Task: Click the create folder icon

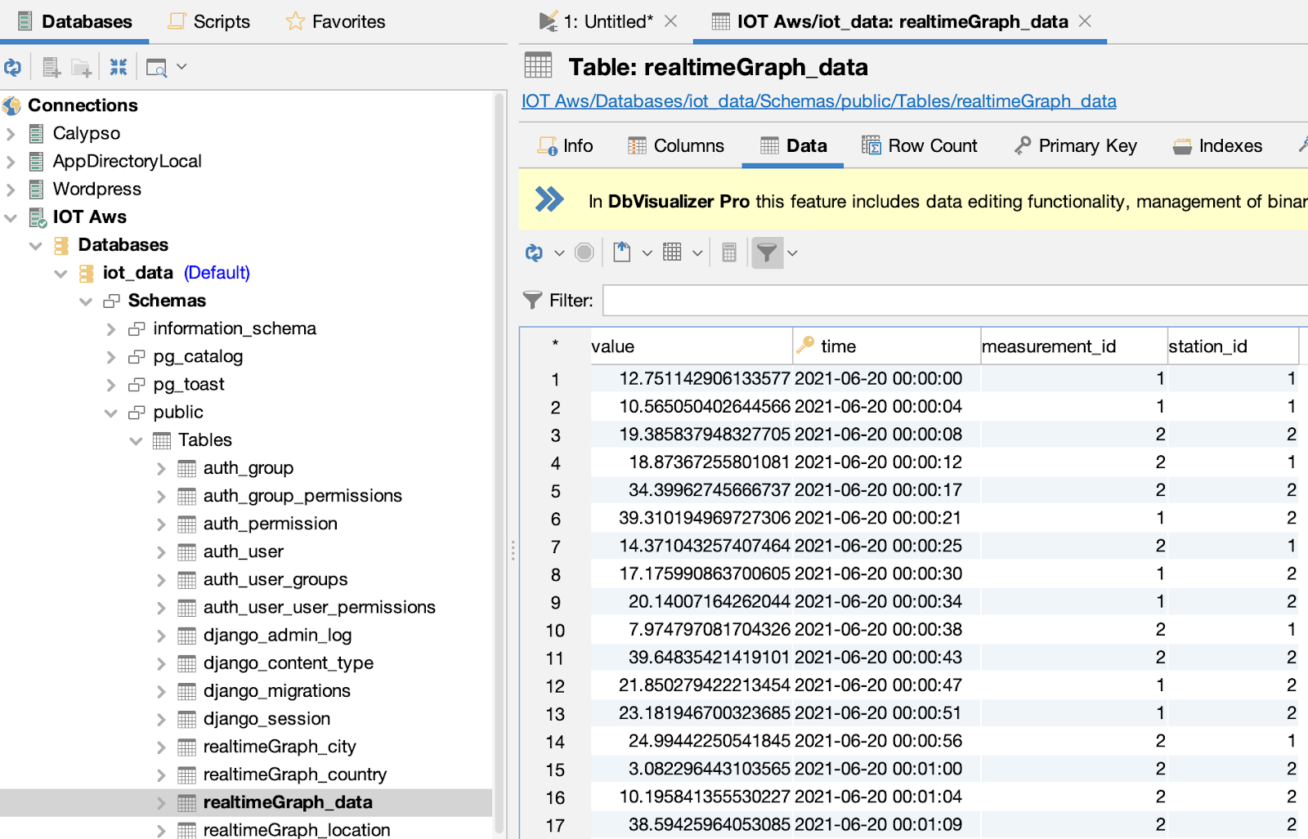Action: 81,67
